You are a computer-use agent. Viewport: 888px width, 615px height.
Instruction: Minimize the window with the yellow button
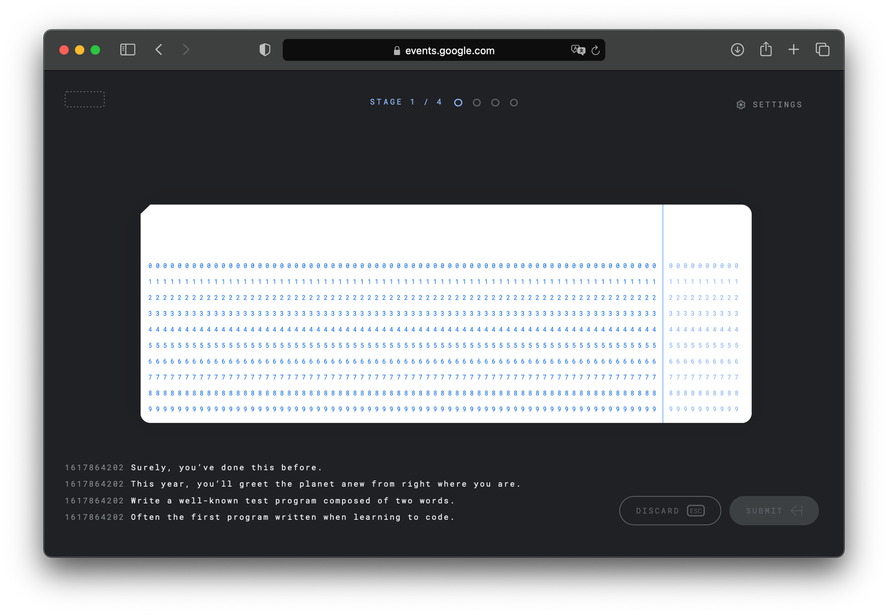tap(80, 50)
